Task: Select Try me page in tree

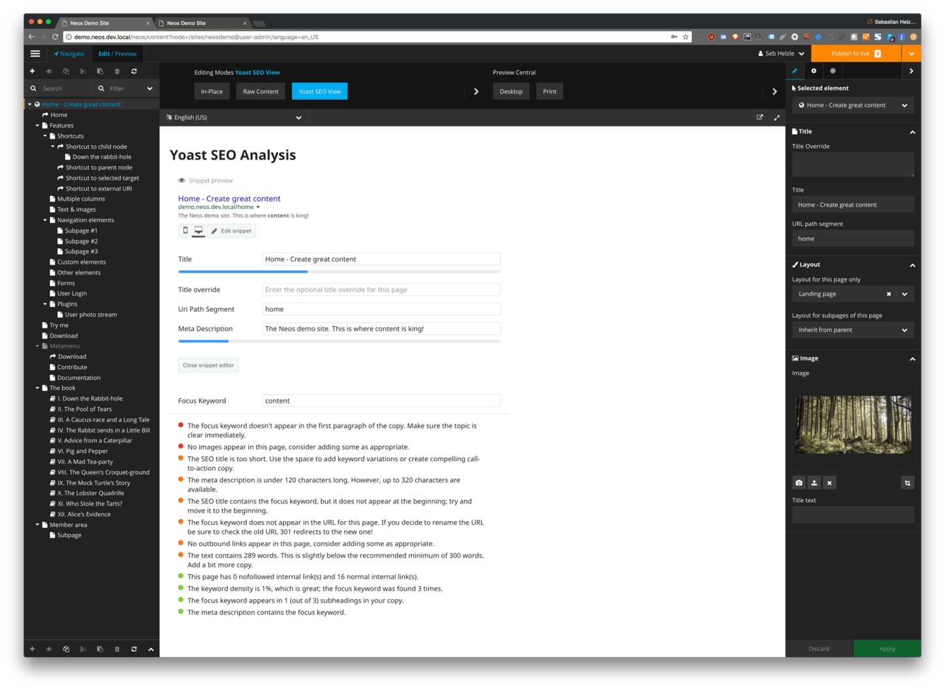Action: (x=59, y=326)
